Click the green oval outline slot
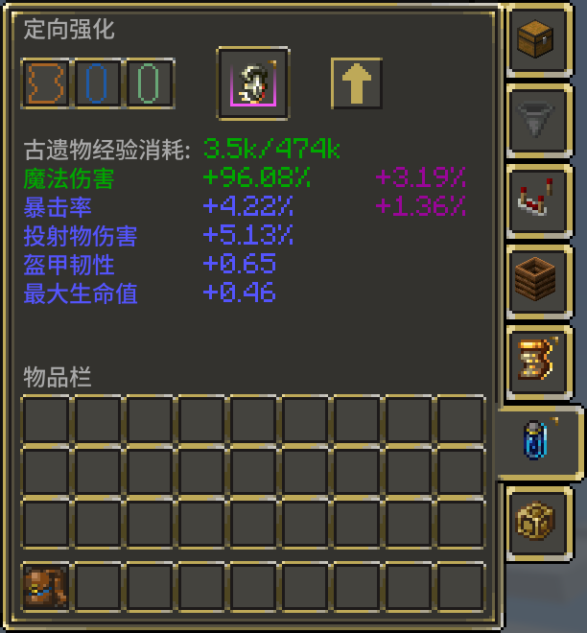Viewport: 587px width, 633px height. pos(149,83)
